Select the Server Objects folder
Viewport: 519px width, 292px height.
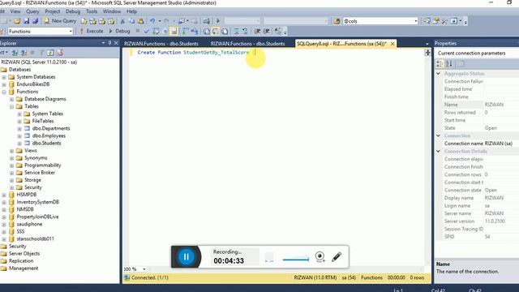pos(24,254)
